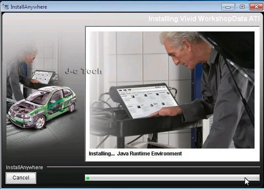
Task: Click the 'Installing Vivid WorkshopData ATI' heading
Action: 204,19
